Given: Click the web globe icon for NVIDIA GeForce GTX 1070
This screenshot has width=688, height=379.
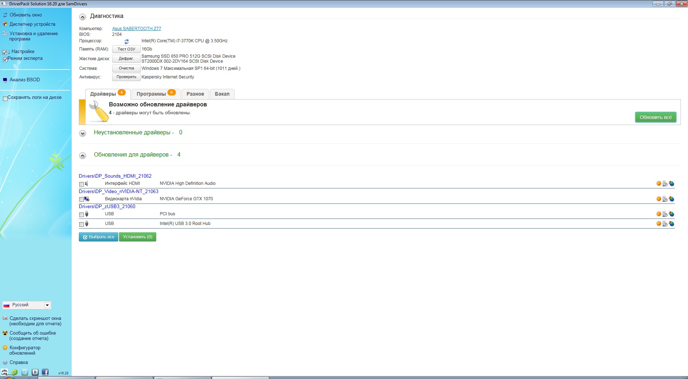Looking at the screenshot, I should click(672, 199).
